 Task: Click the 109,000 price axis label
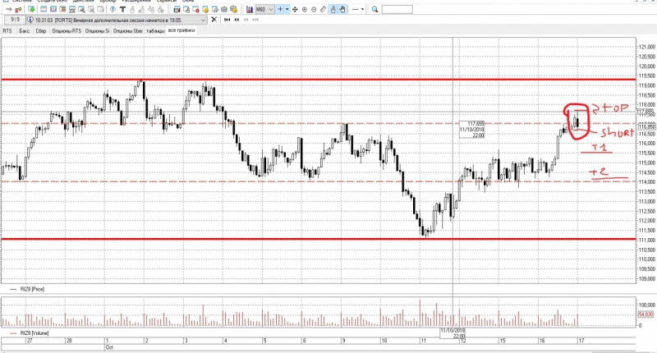[x=646, y=279]
